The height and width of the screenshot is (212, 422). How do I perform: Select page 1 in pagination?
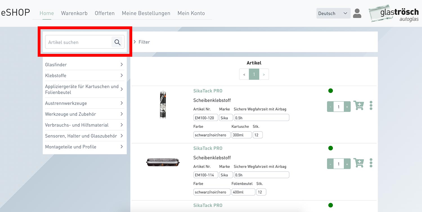point(254,74)
